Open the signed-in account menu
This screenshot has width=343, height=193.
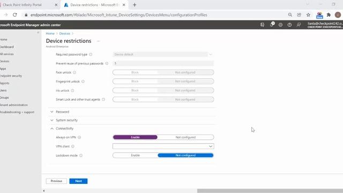(325, 25)
